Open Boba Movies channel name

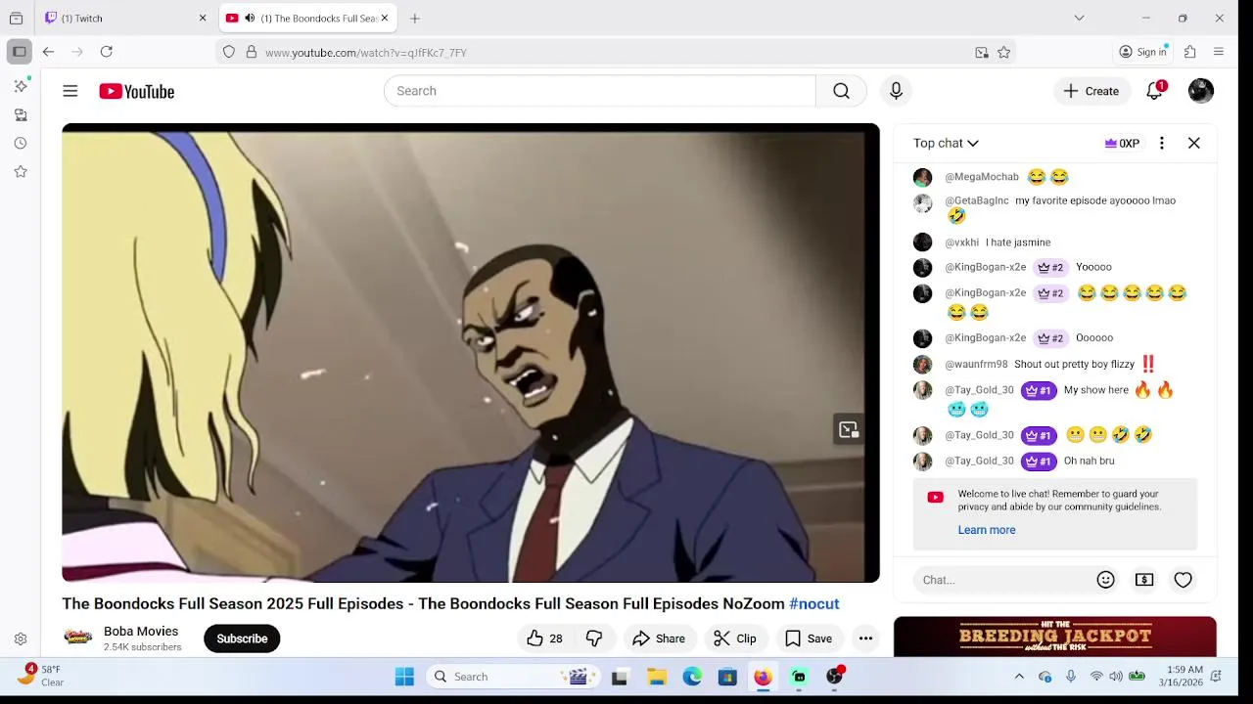click(141, 631)
